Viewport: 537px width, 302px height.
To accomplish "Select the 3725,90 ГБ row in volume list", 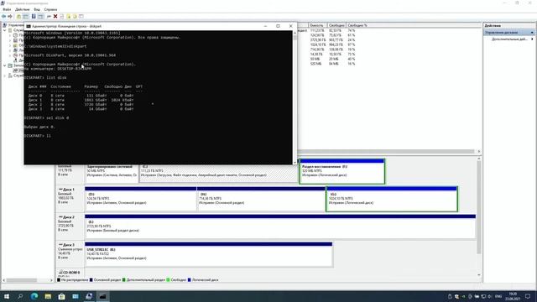I will (332, 40).
